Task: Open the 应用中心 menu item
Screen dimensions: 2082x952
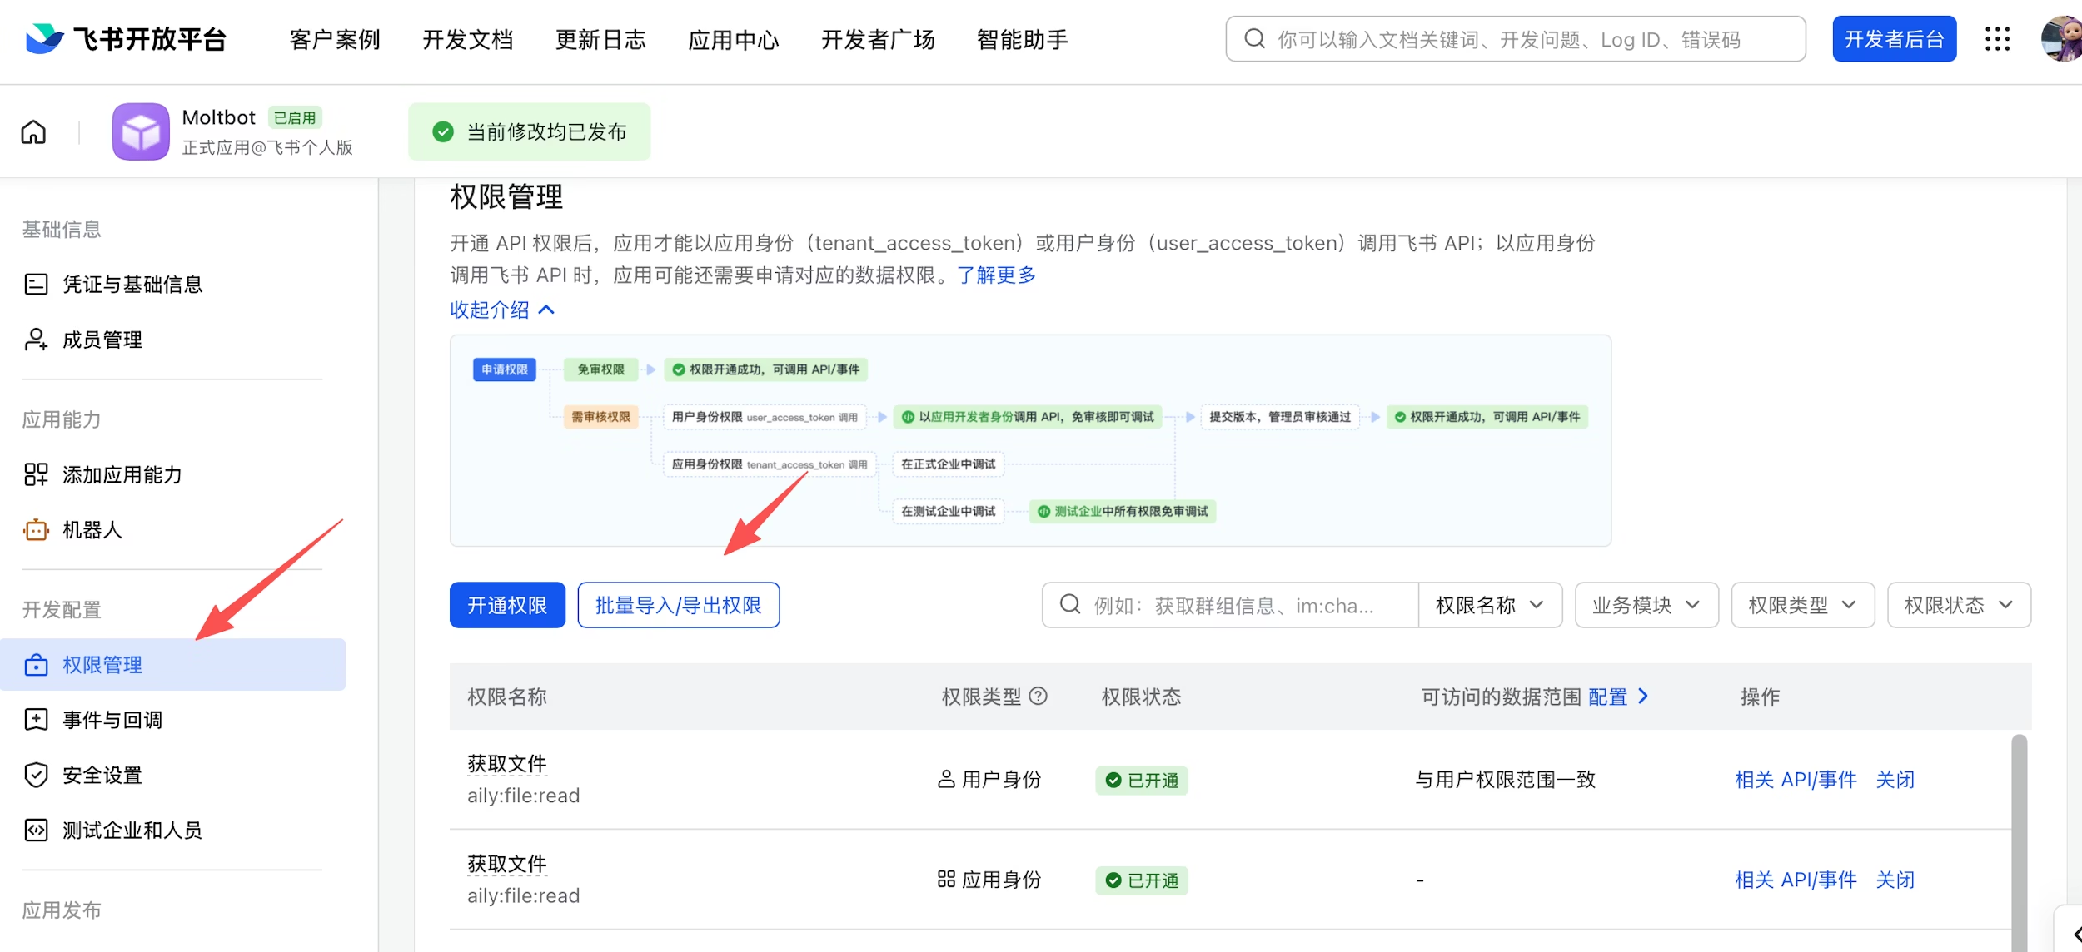Action: (x=733, y=38)
